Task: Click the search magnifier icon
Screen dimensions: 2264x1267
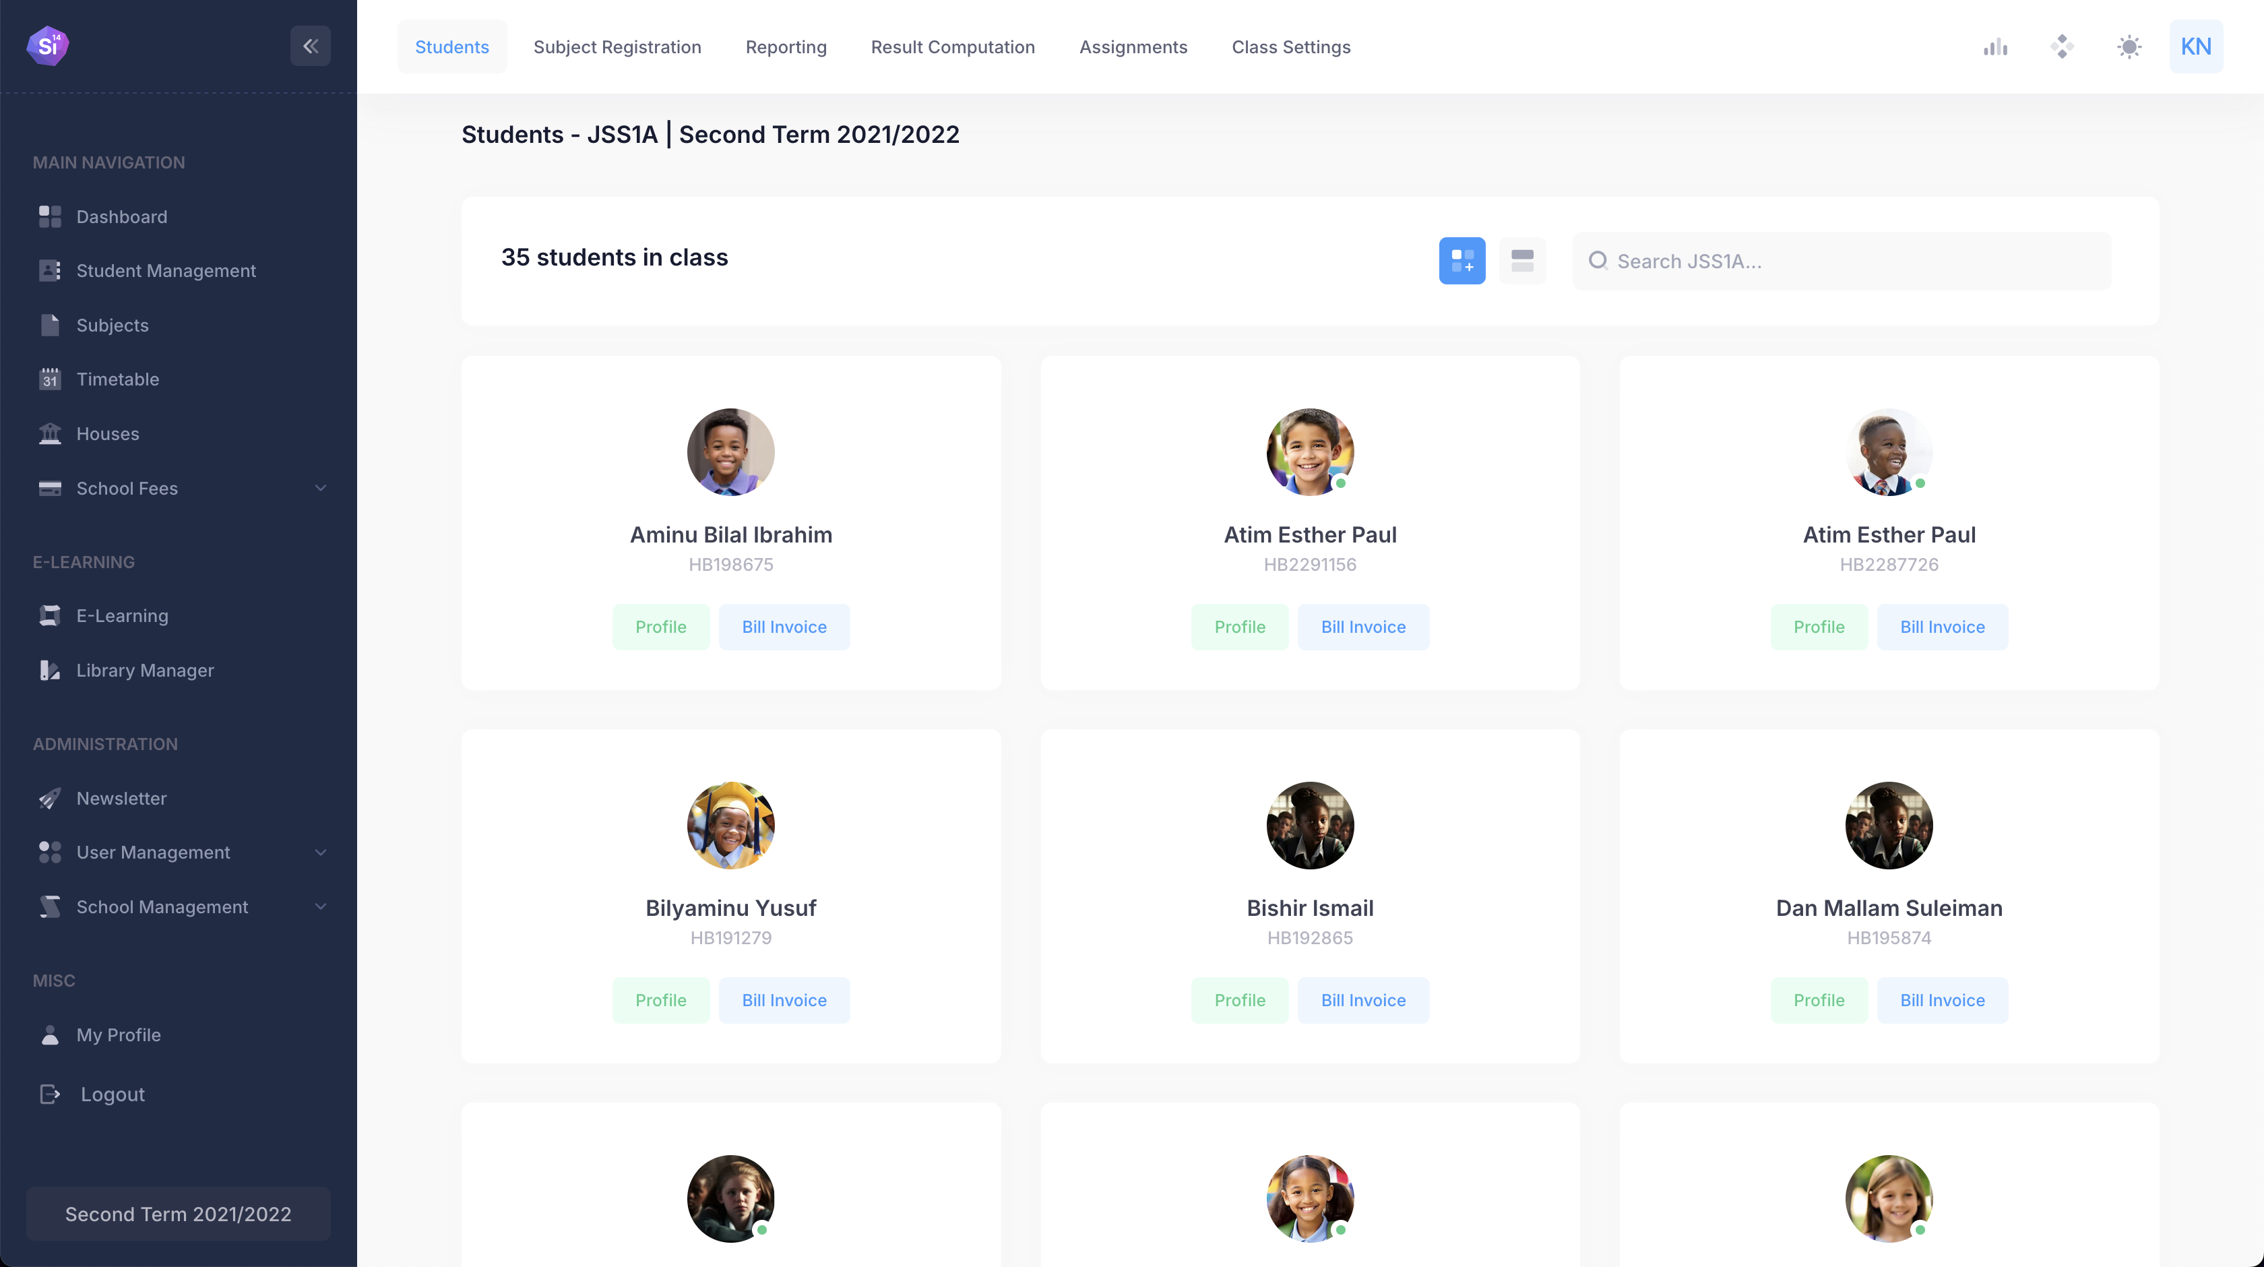Action: coord(1598,260)
